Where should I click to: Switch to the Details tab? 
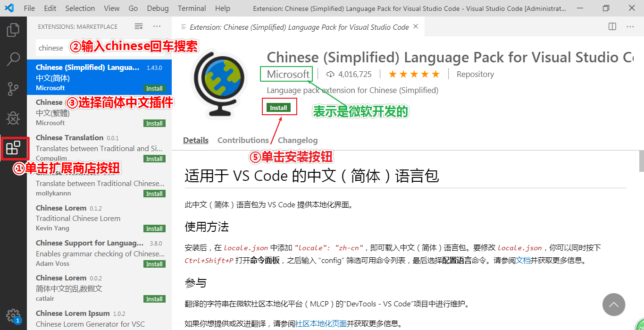(x=196, y=140)
